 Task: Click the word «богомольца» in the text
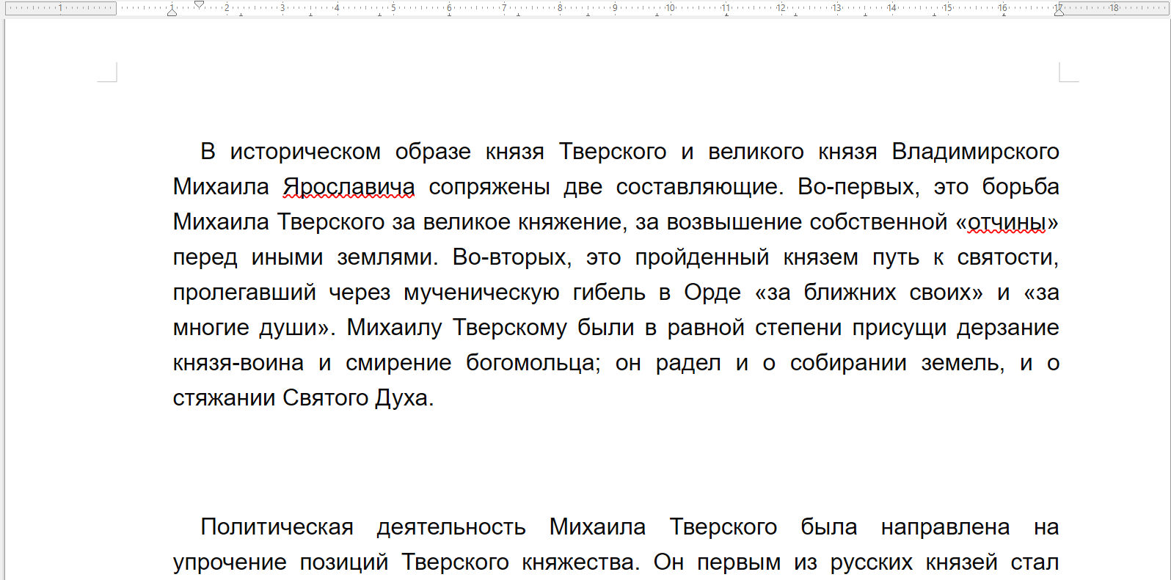click(532, 363)
